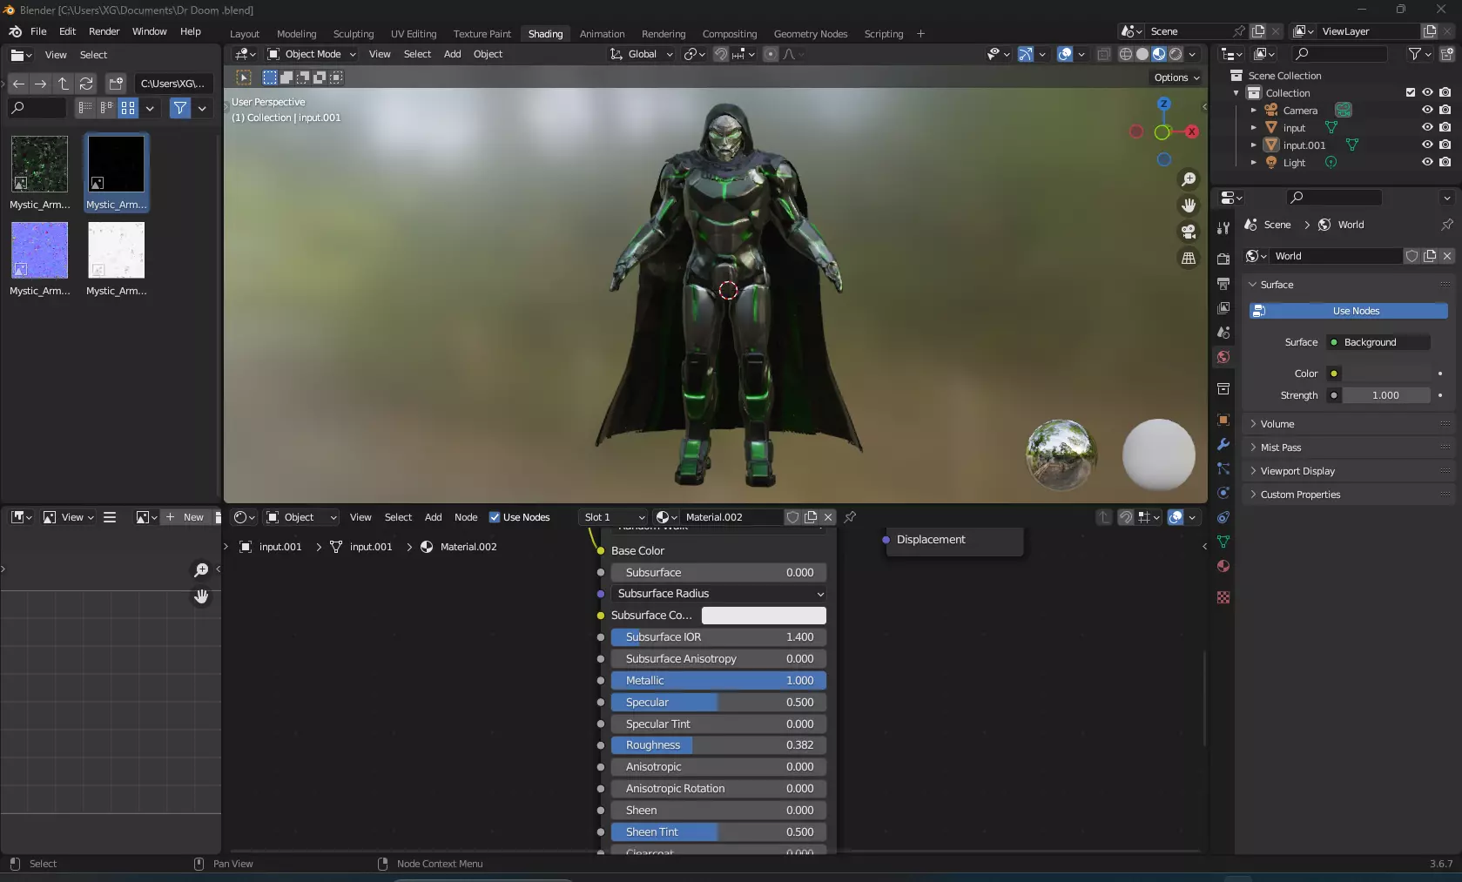Open viewport Options button
The height and width of the screenshot is (882, 1462).
pos(1176,77)
